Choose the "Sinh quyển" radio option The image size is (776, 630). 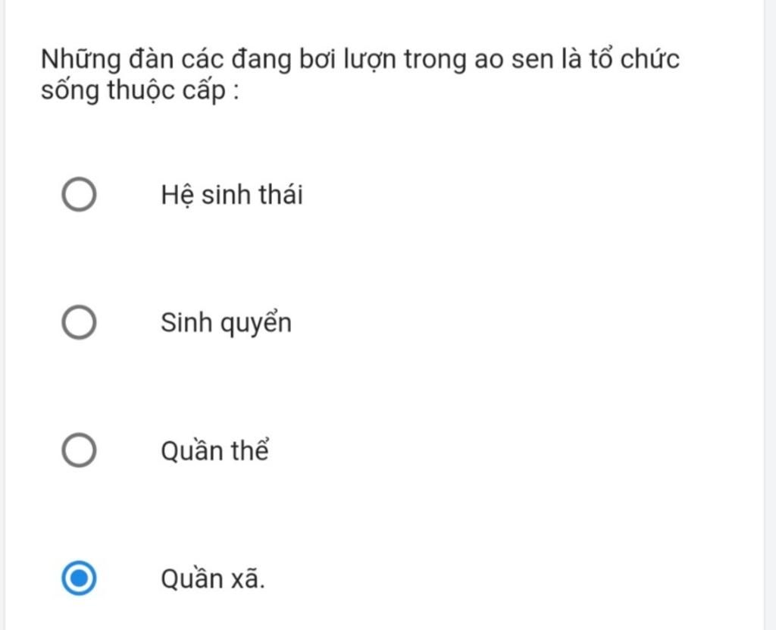point(79,323)
